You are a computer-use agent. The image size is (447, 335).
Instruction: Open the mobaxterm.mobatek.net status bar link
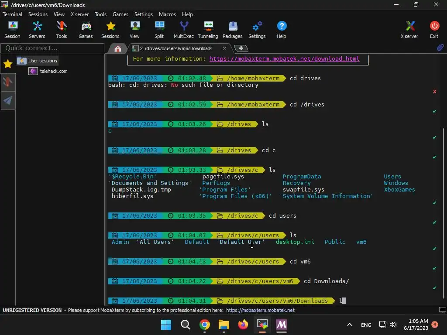260,310
